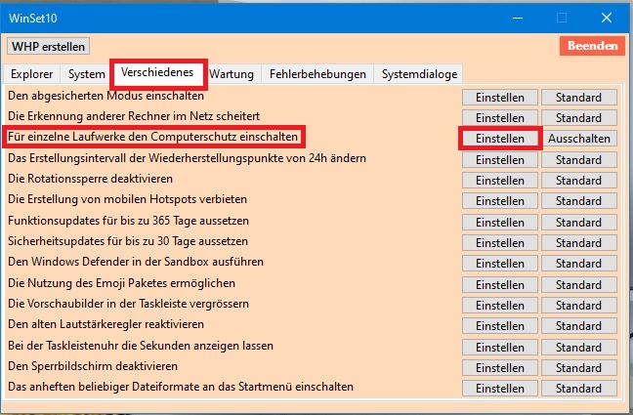This screenshot has width=633, height=415.
Task: Click Einstellen for Sicherheitsupdates 30 Tage aussetzen
Action: click(x=500, y=243)
